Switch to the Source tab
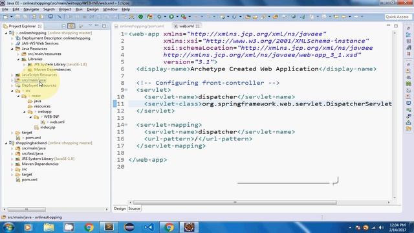Viewport: 414px width, 233px height. point(134,208)
